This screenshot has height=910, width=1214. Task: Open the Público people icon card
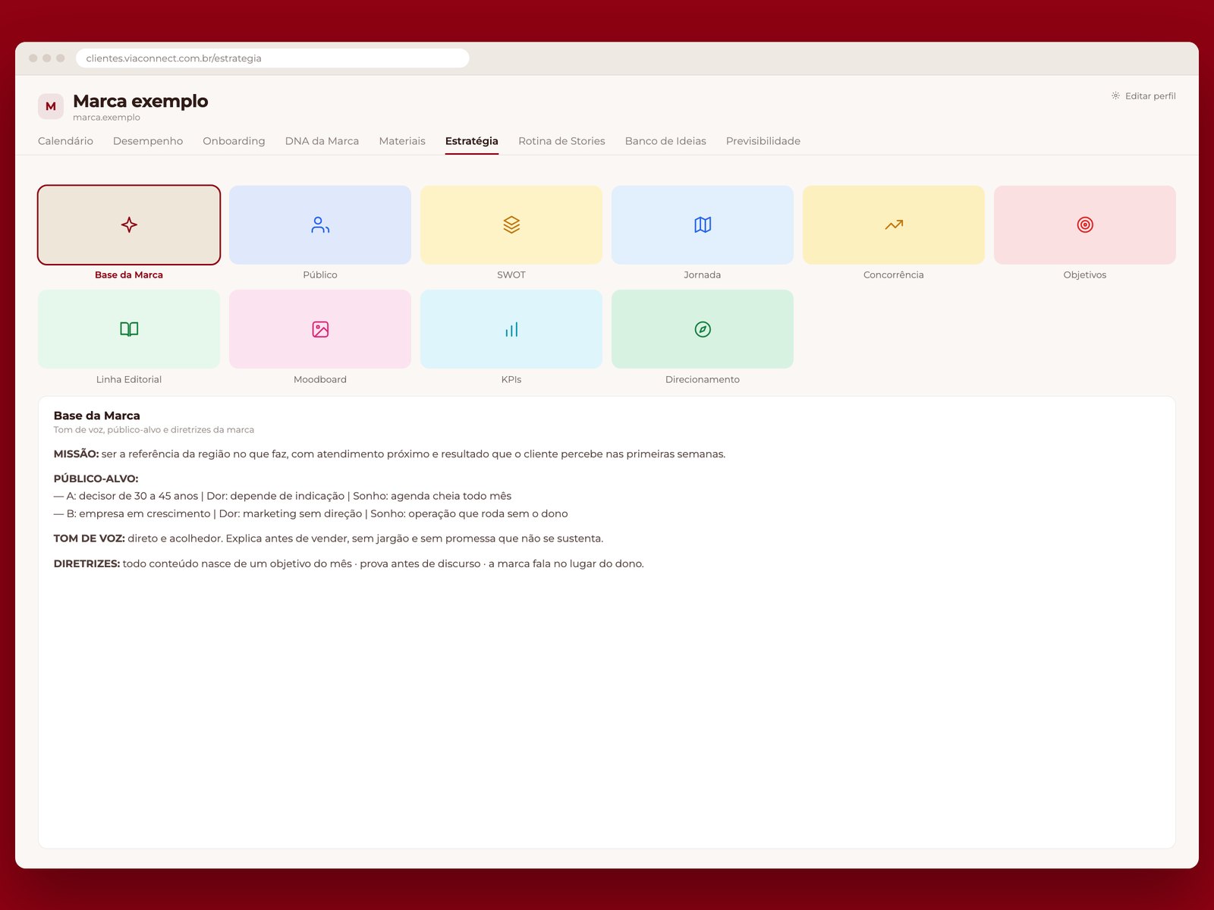pyautogui.click(x=320, y=225)
